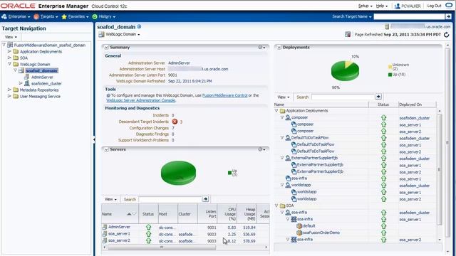Screen dimensions: 456x256
Task: Click the green Servers pie chart
Action: pyautogui.click(x=178, y=173)
